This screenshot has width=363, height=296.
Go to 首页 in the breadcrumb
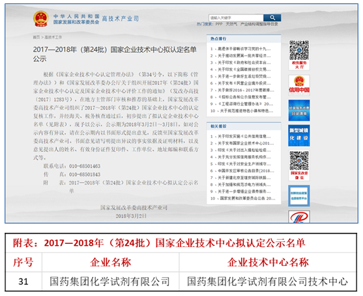[36, 37]
